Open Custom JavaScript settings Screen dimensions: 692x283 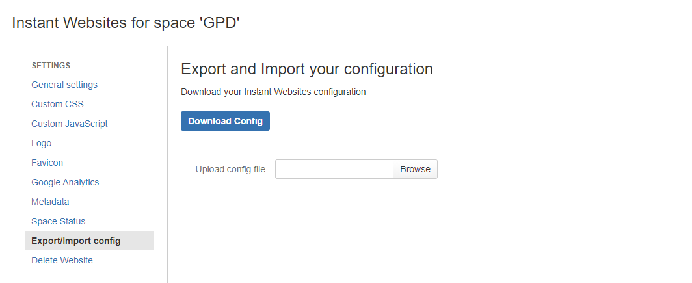click(x=70, y=124)
